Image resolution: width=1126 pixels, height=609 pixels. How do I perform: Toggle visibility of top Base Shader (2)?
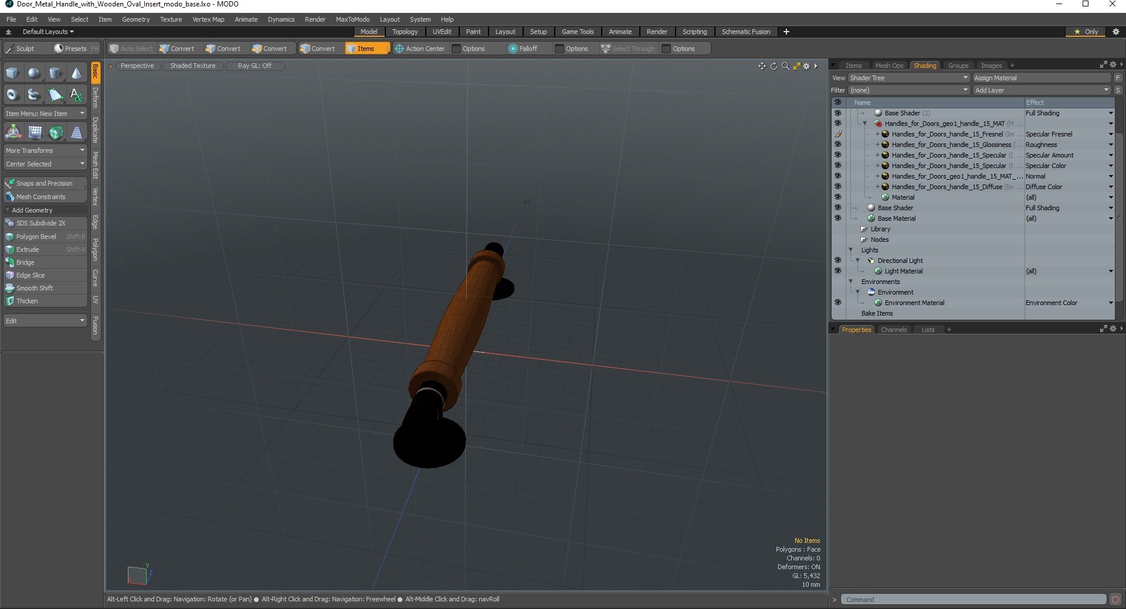point(837,113)
